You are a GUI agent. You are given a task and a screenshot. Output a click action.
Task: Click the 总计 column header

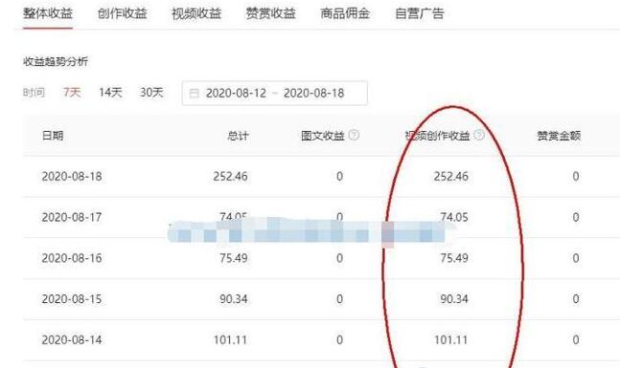click(x=238, y=136)
